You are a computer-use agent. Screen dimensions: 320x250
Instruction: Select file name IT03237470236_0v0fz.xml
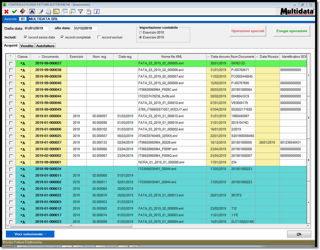click(x=157, y=96)
